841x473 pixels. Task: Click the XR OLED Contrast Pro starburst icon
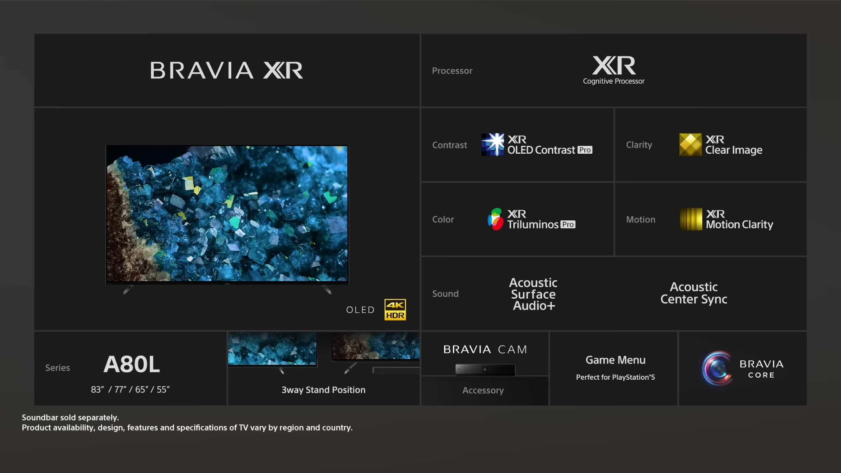[x=493, y=145]
